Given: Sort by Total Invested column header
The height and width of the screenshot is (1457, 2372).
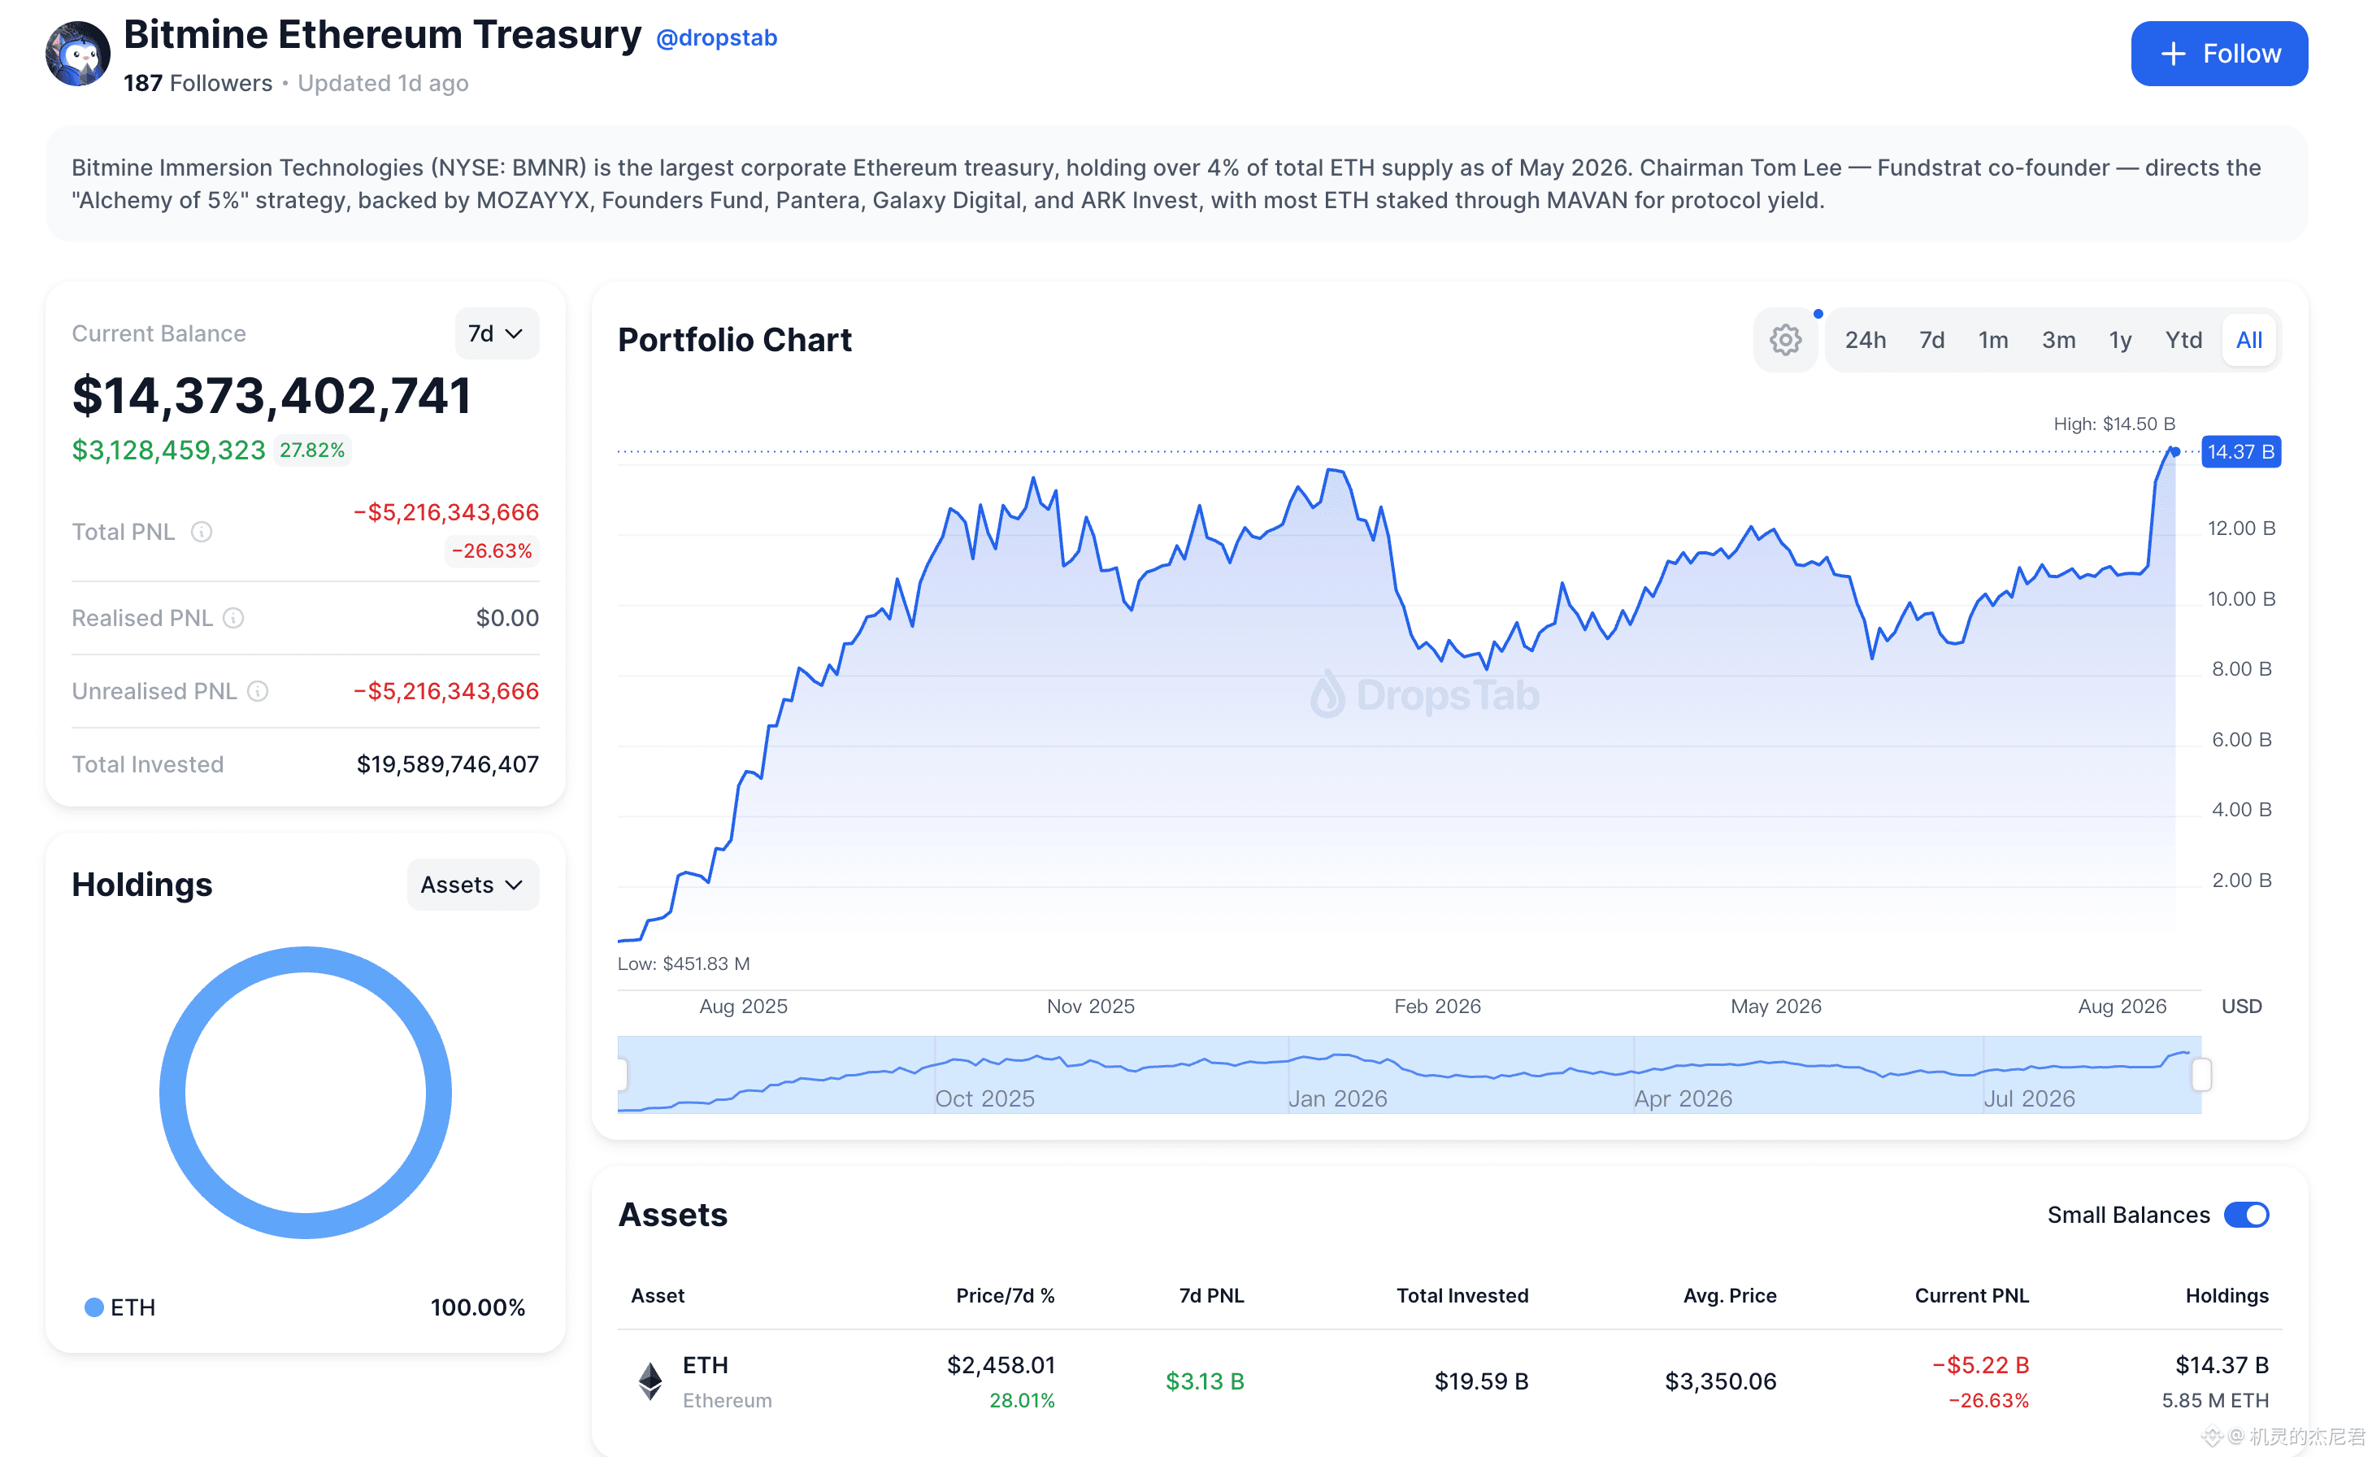Looking at the screenshot, I should point(1462,1296).
